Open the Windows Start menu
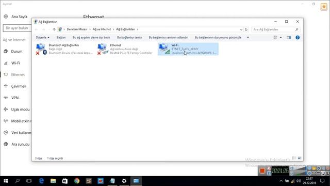The image size is (330, 186). click(x=6, y=181)
